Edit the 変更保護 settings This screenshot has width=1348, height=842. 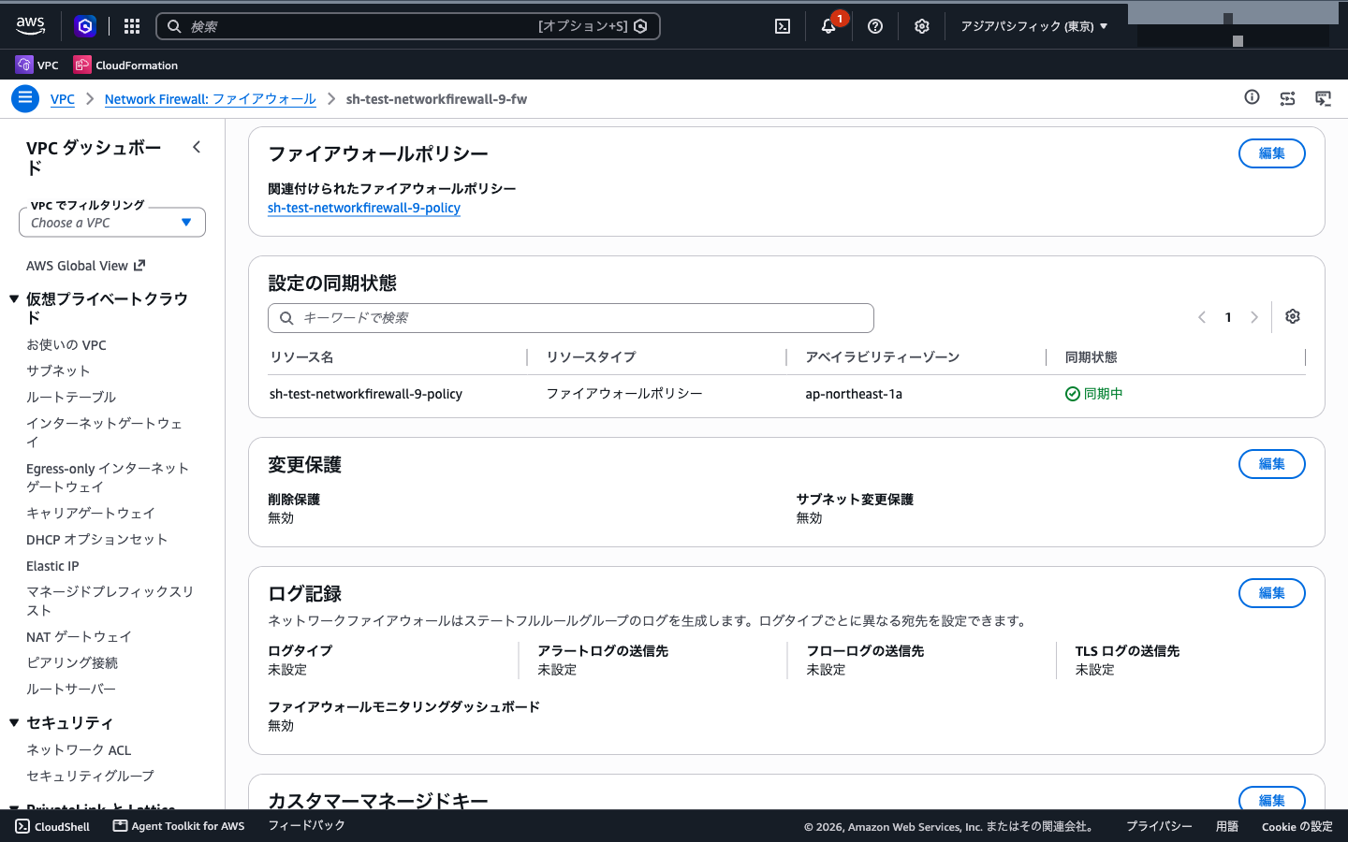coord(1271,464)
